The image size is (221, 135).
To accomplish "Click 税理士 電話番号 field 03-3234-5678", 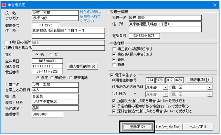I will (x=144, y=36).
